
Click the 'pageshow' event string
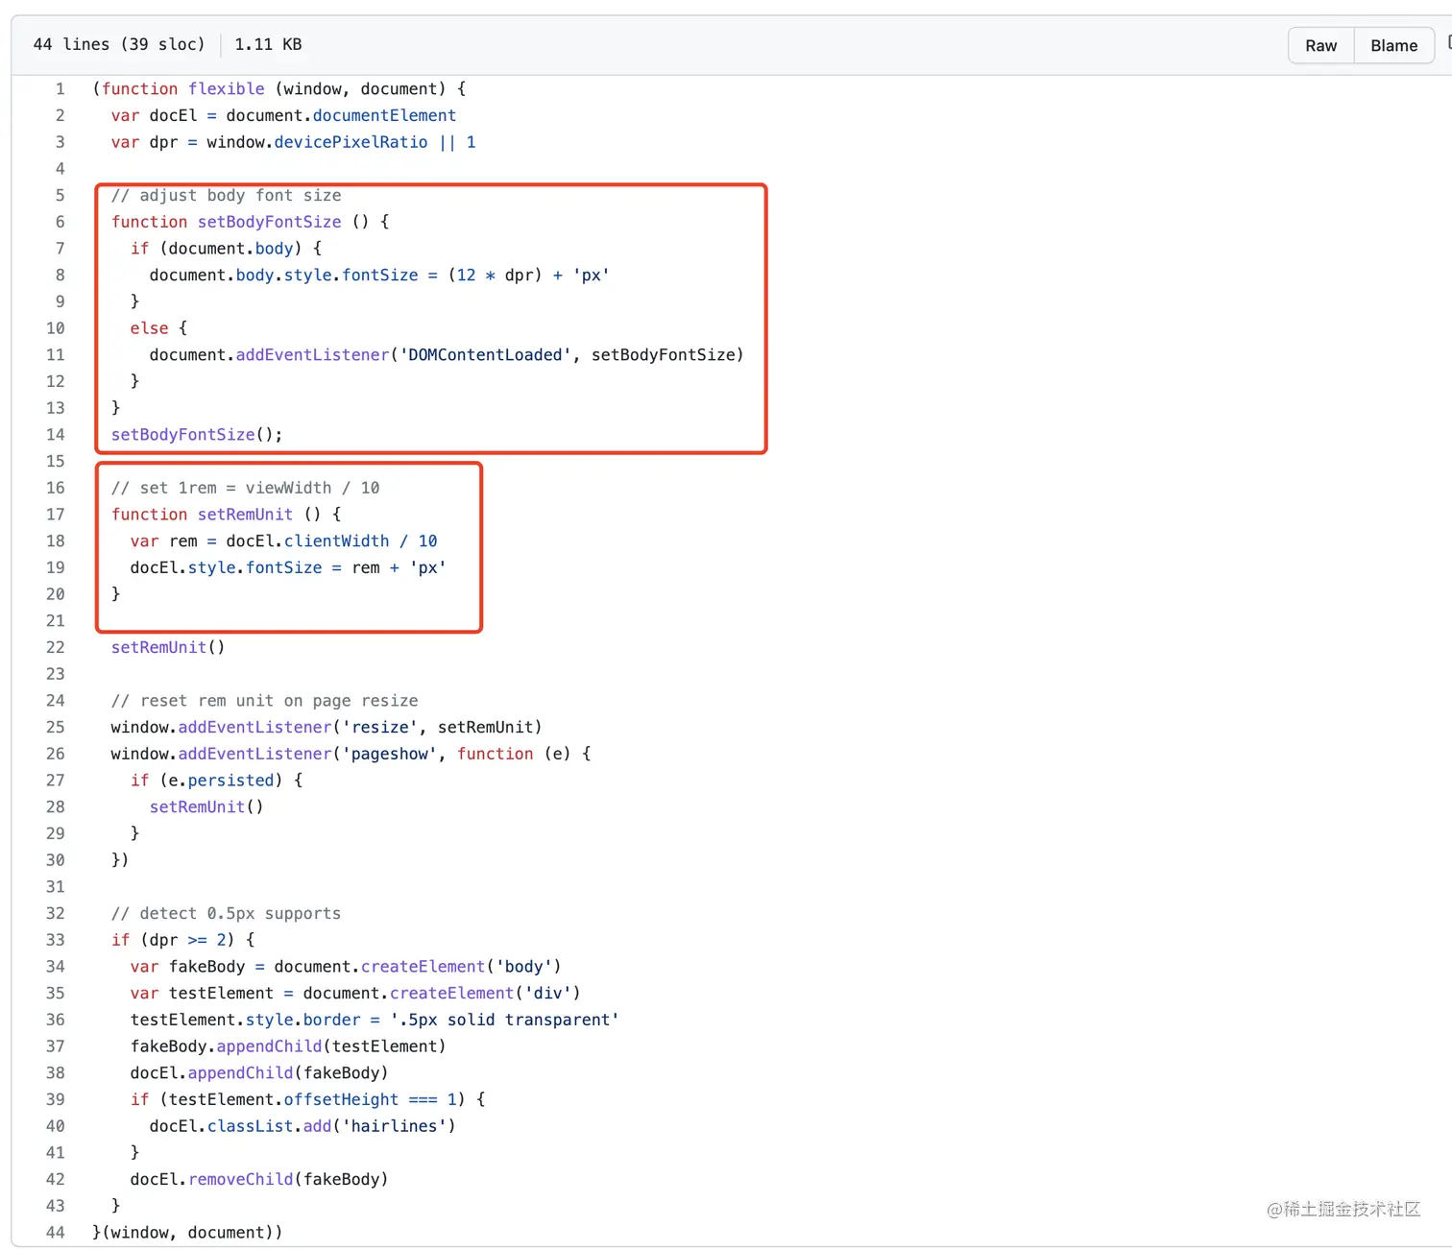click(x=390, y=754)
